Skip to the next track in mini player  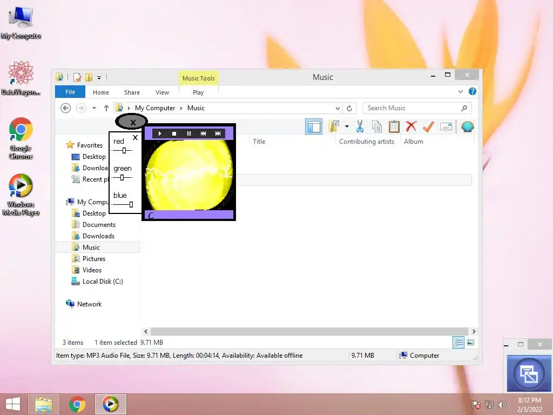(218, 133)
